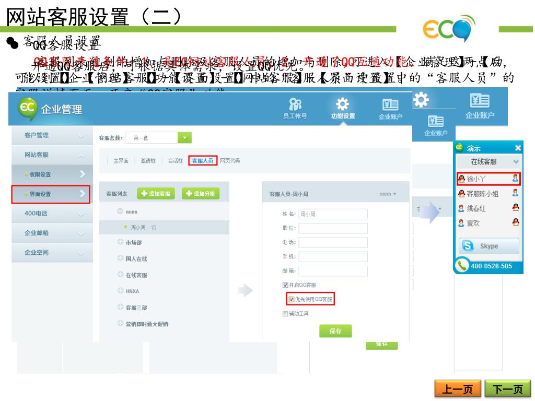Click 姚春红 name in 演示 widget

[x=476, y=208]
